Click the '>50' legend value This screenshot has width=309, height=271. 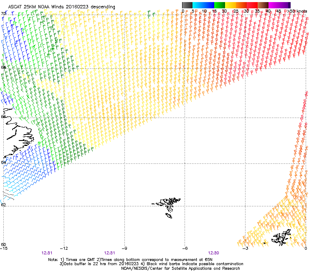tap(291, 11)
